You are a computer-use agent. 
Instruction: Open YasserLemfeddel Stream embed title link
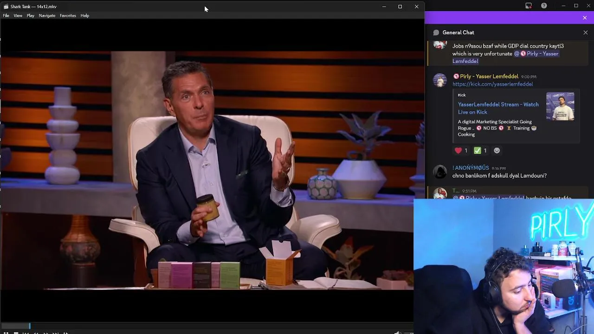(x=498, y=108)
